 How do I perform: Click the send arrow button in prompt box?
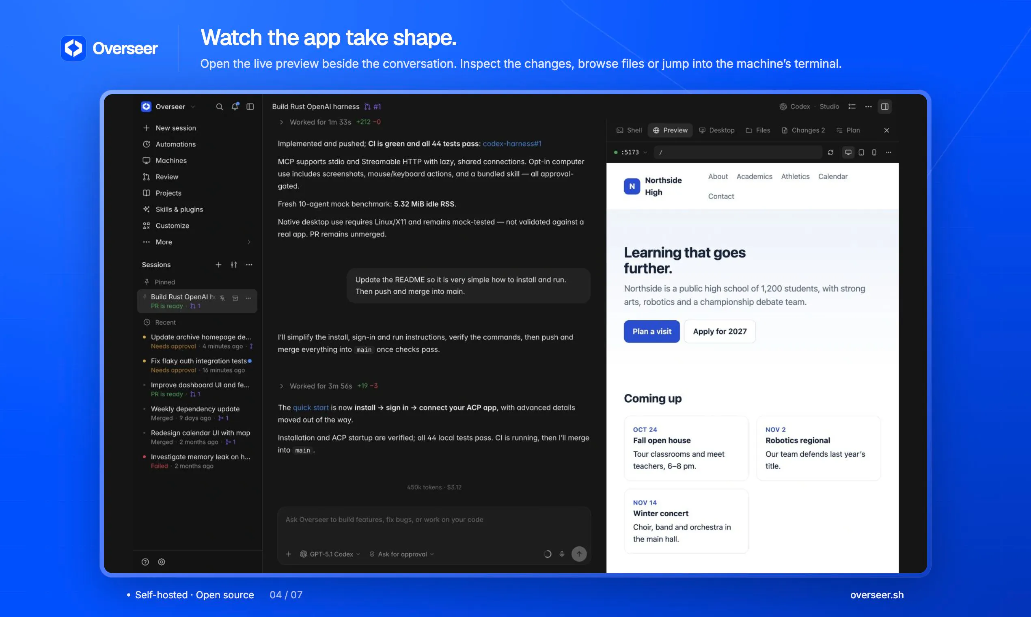pyautogui.click(x=579, y=554)
